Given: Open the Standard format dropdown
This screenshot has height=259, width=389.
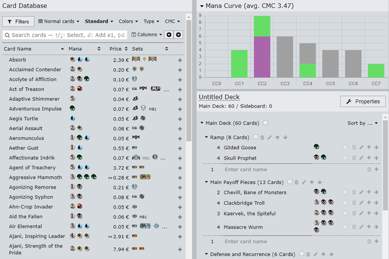Looking at the screenshot, I should point(99,22).
